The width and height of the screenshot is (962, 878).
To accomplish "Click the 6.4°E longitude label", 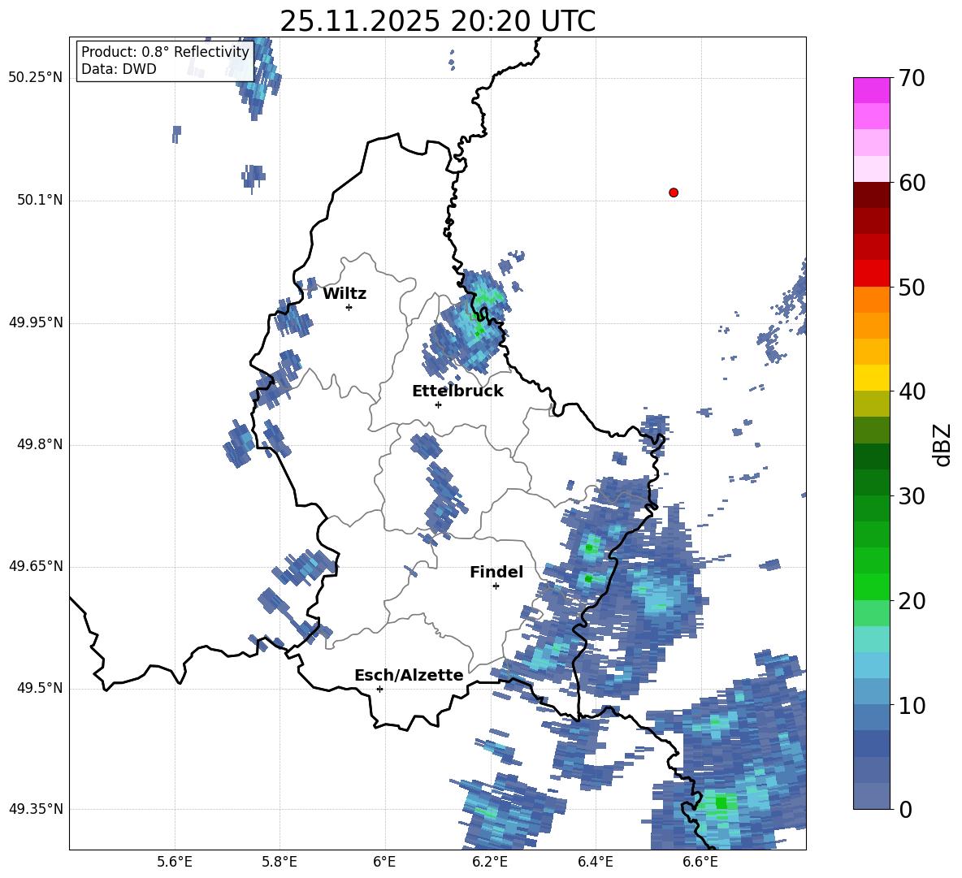I will [x=595, y=862].
